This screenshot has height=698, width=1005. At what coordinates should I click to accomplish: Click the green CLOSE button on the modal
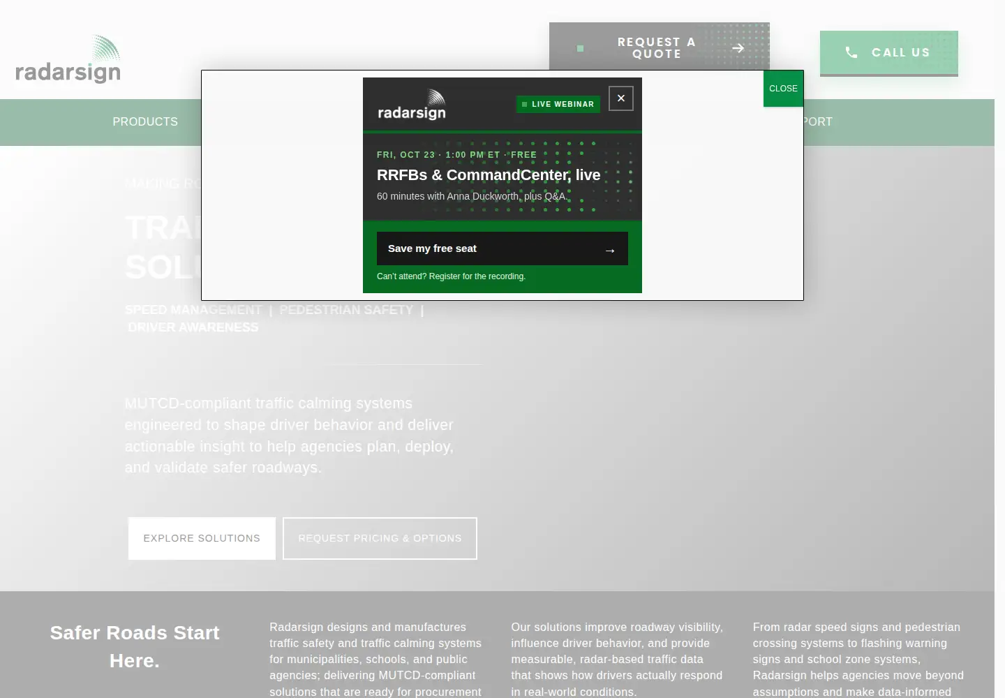point(783,89)
